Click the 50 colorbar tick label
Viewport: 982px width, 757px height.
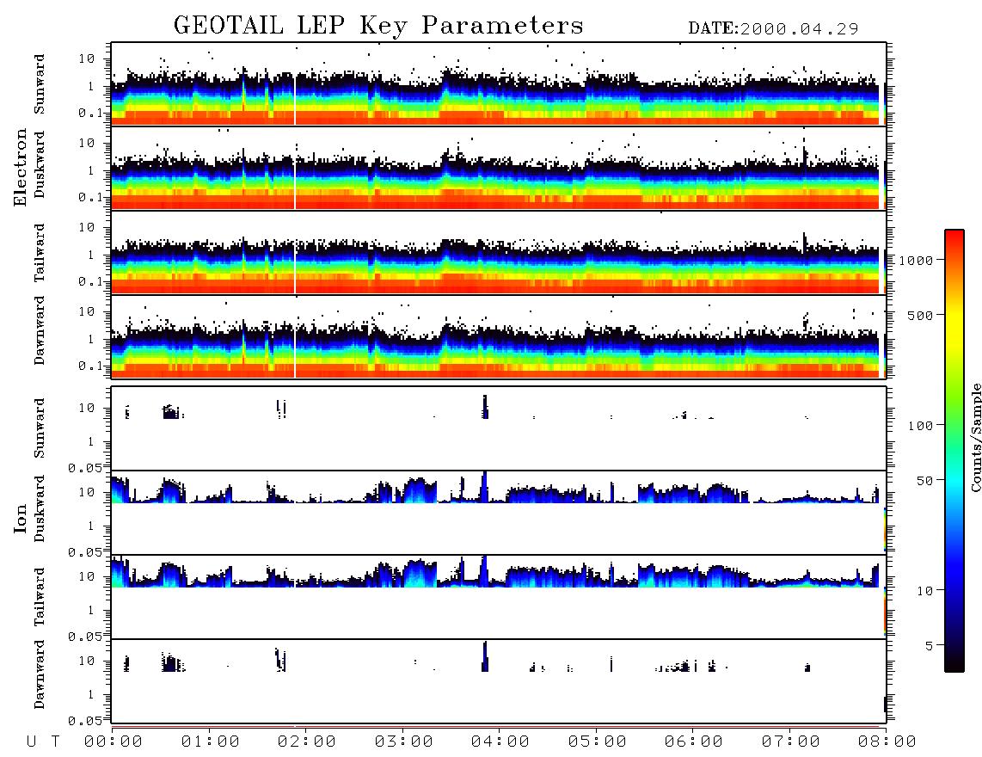[924, 481]
